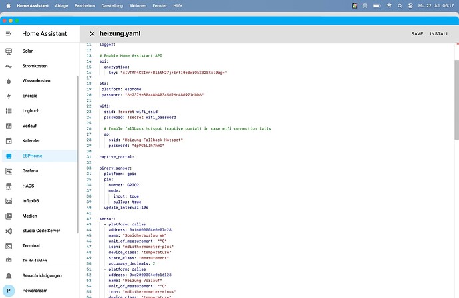Open Studio Code Server icon
The width and height of the screenshot is (459, 298).
pyautogui.click(x=9, y=231)
